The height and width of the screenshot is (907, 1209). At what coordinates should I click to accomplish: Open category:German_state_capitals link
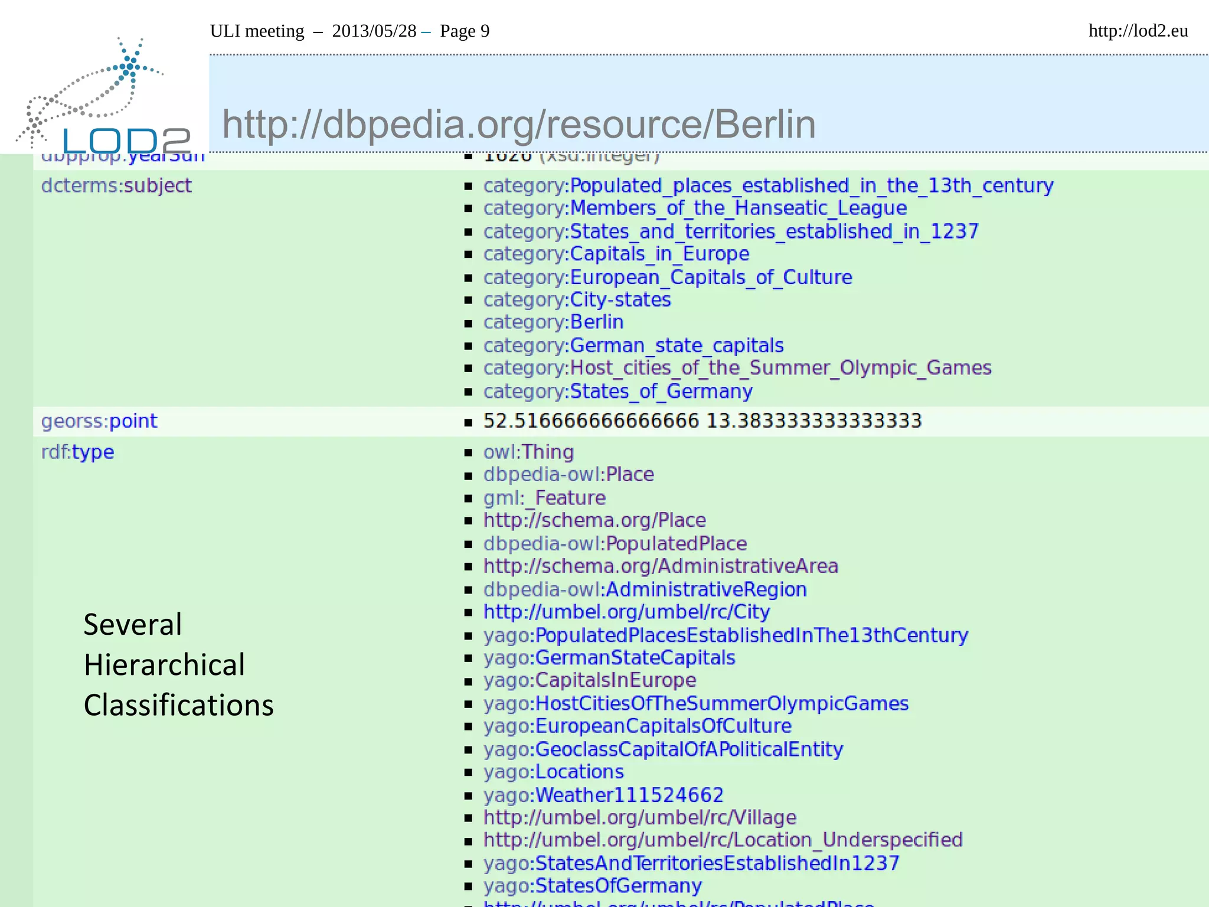[x=633, y=345]
